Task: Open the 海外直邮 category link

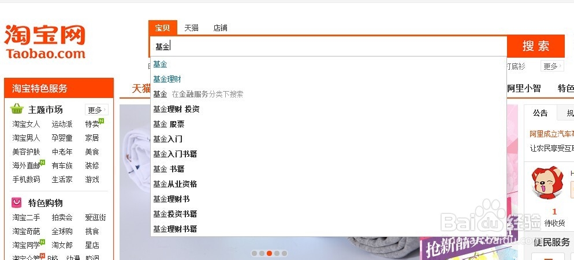Action: pyautogui.click(x=26, y=165)
